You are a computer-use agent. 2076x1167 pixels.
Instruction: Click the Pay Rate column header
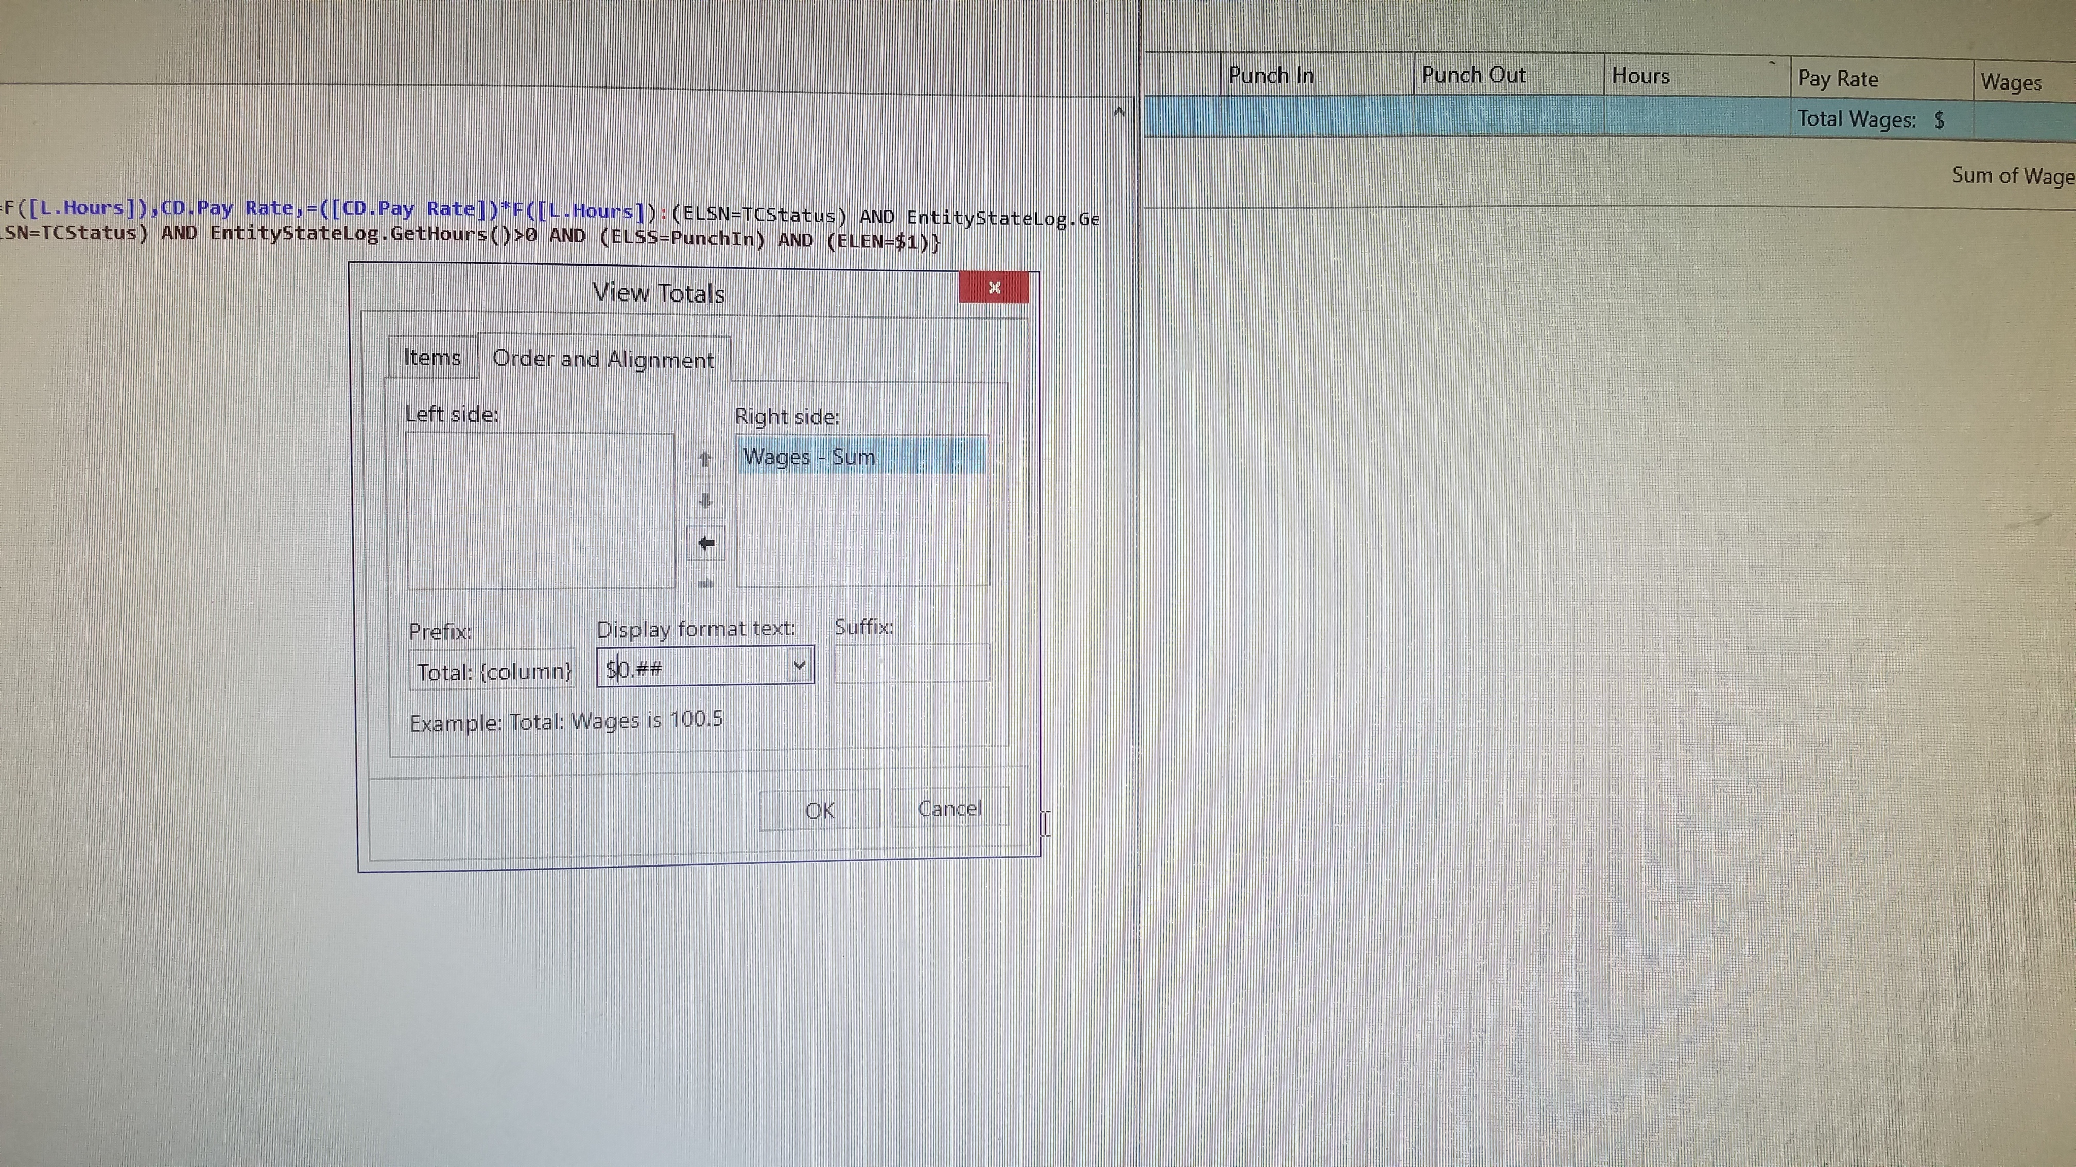[x=1881, y=79]
